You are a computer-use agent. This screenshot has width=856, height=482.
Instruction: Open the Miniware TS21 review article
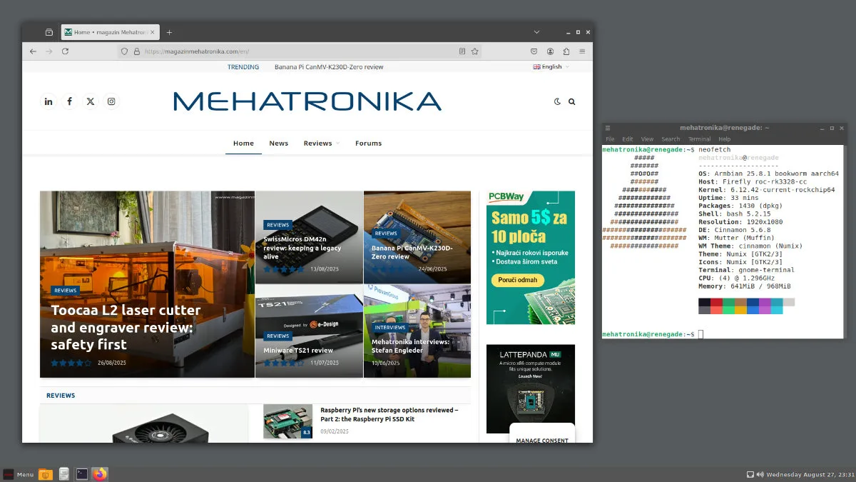point(298,351)
